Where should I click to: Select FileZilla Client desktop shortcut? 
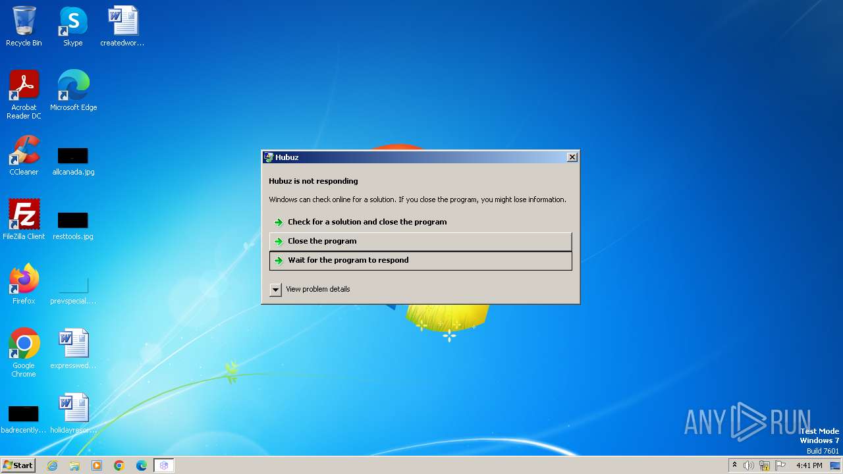click(x=24, y=220)
